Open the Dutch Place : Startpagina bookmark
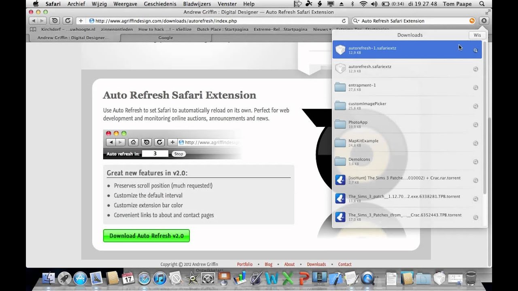The width and height of the screenshot is (518, 291). [222, 30]
